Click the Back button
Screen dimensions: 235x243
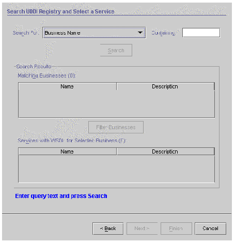tap(108, 229)
